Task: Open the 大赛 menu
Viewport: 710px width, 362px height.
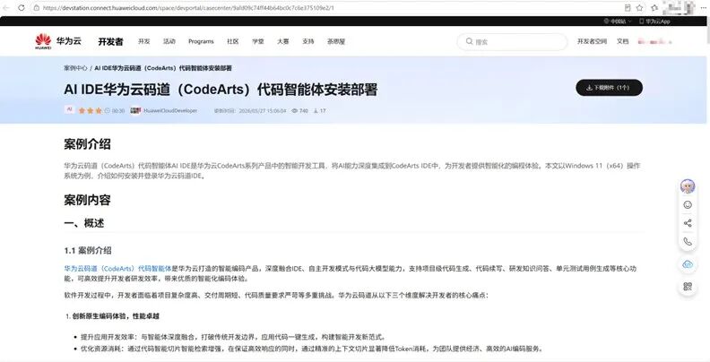Action: coord(283,41)
